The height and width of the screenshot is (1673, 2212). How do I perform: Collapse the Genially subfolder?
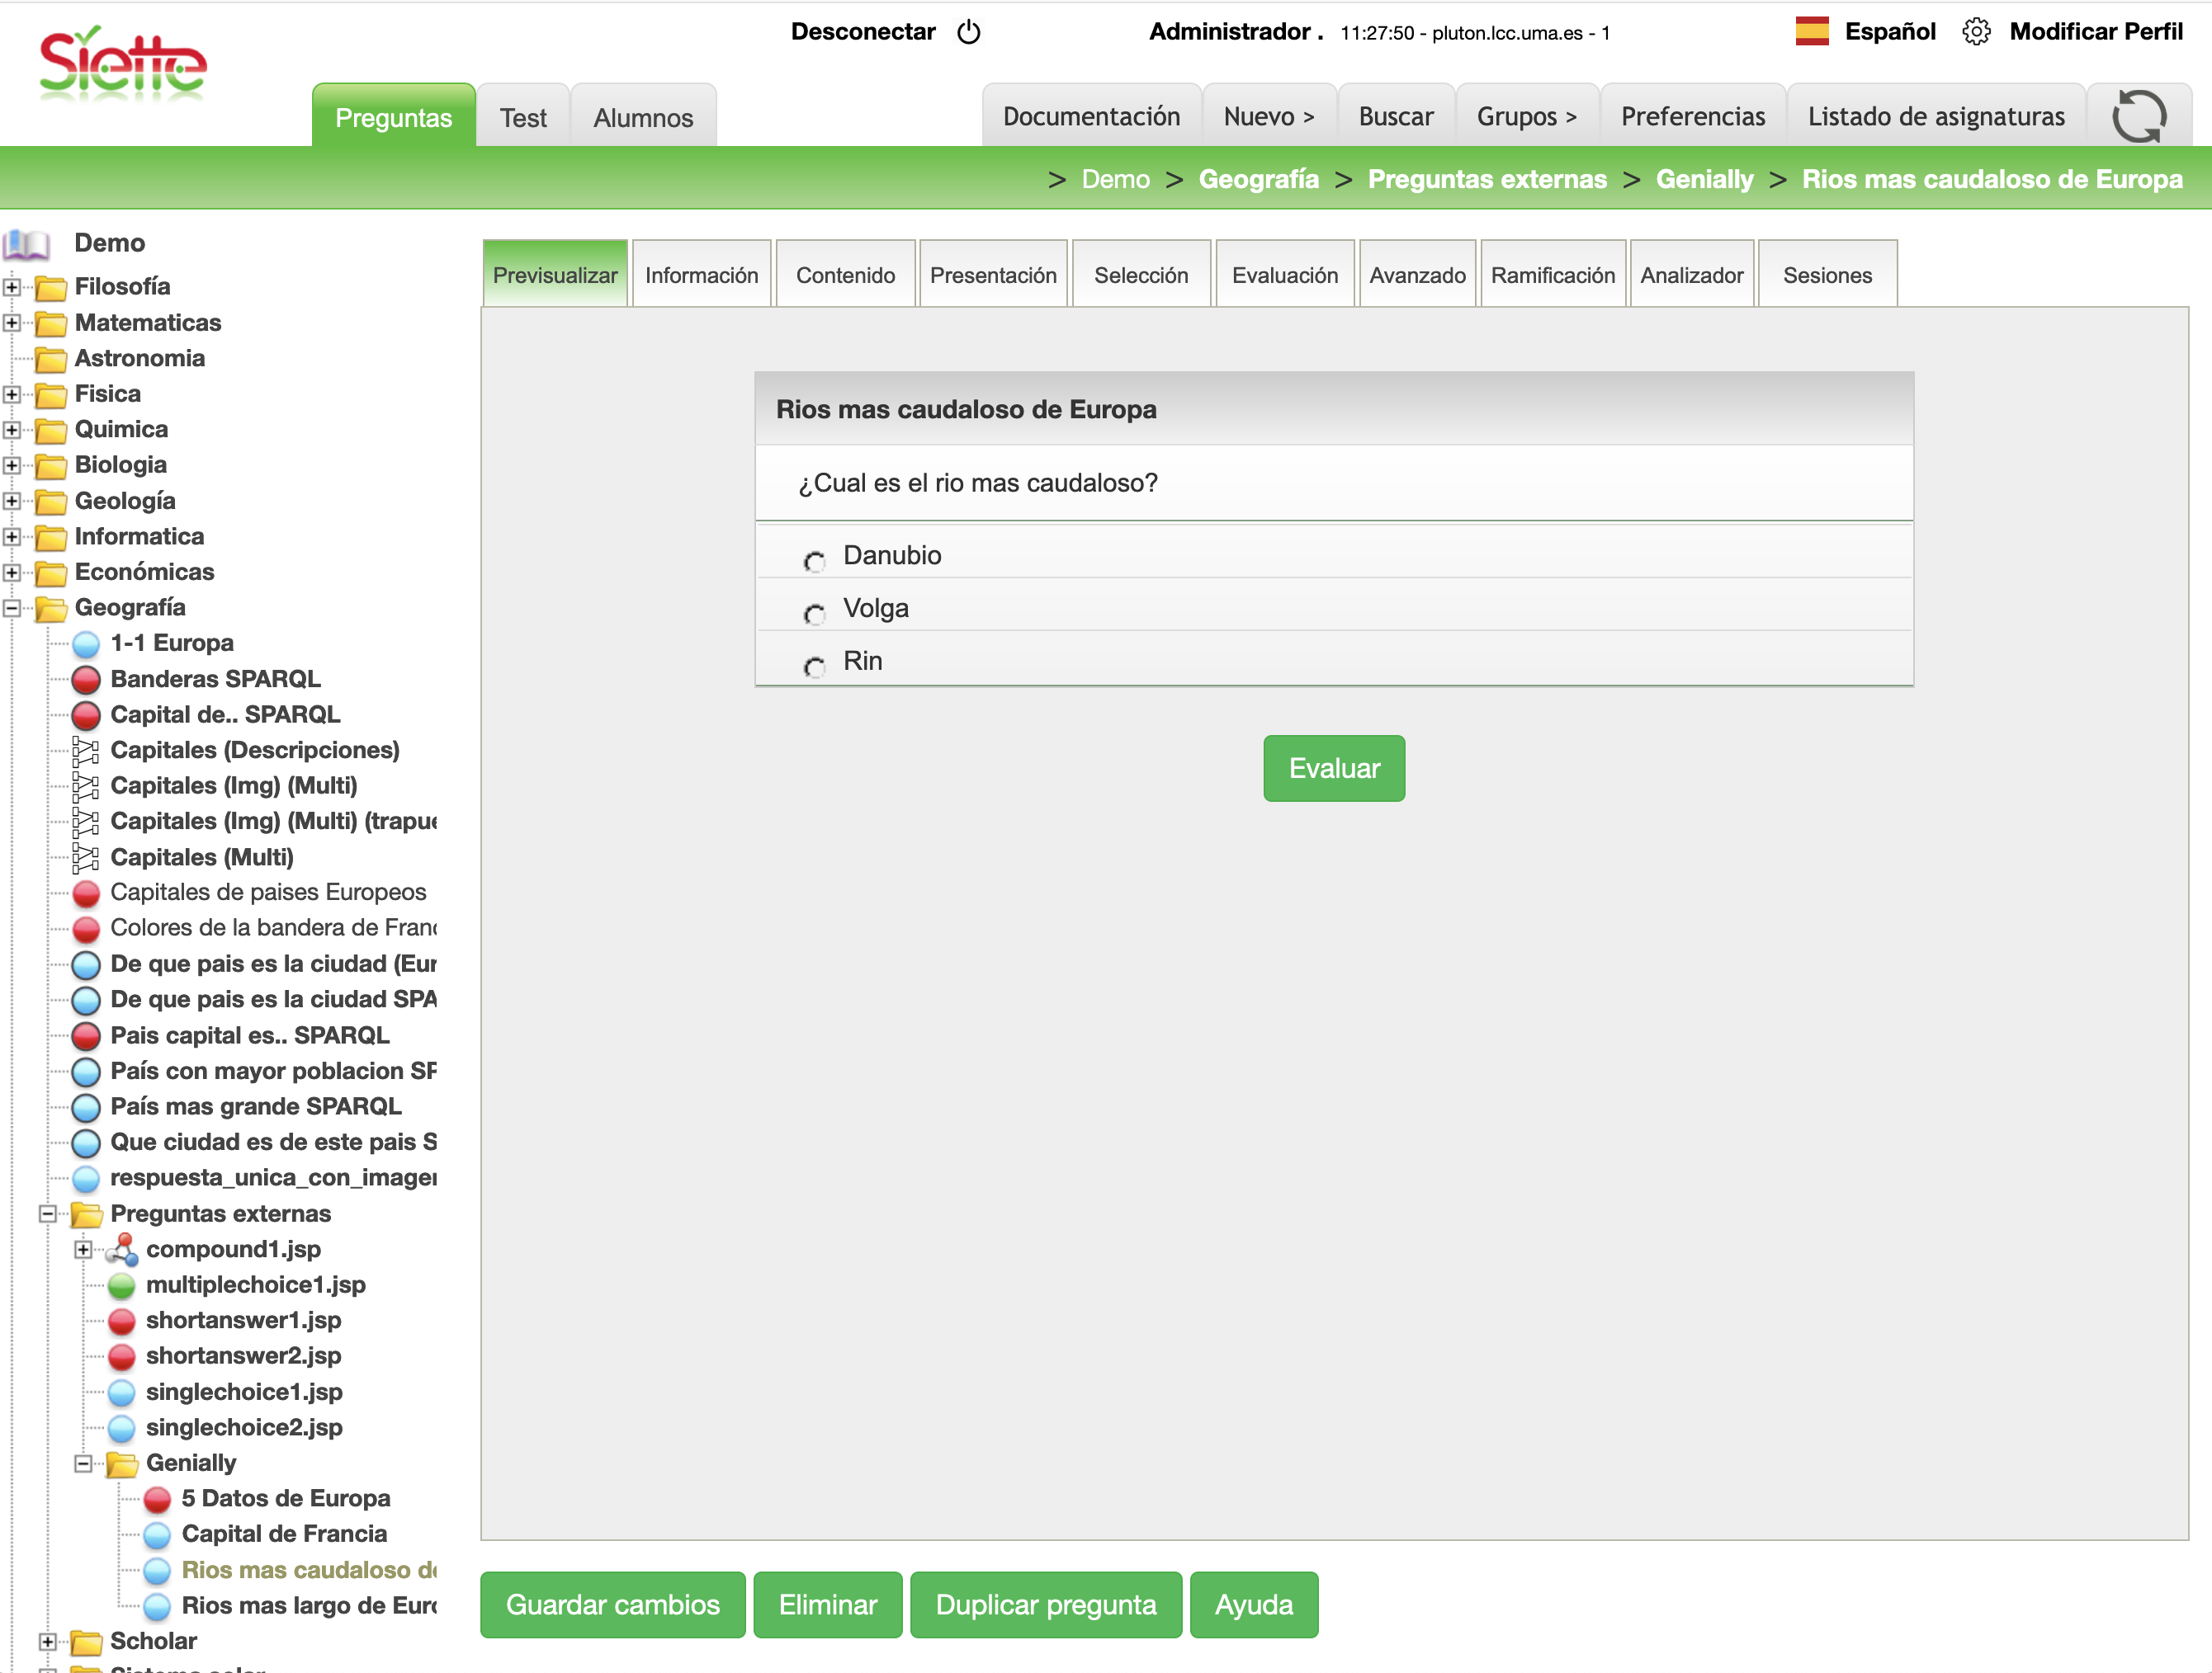coord(83,1463)
